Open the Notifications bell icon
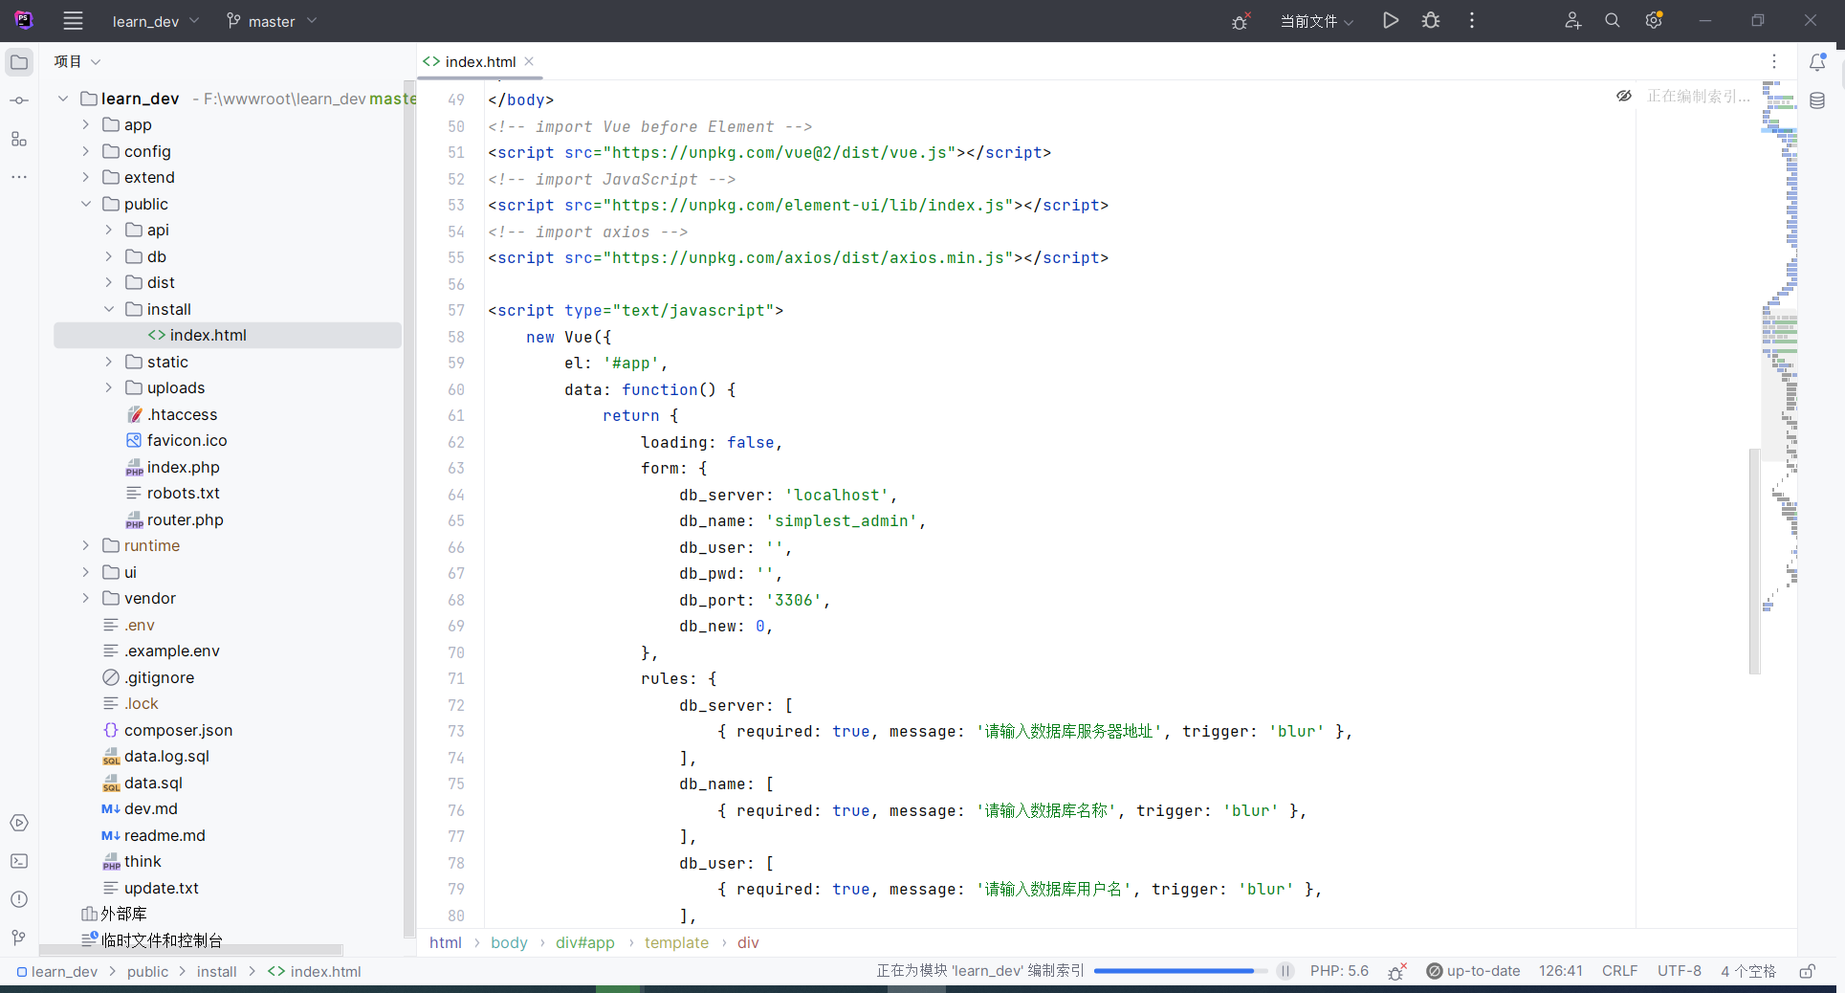The height and width of the screenshot is (993, 1845). [x=1817, y=62]
